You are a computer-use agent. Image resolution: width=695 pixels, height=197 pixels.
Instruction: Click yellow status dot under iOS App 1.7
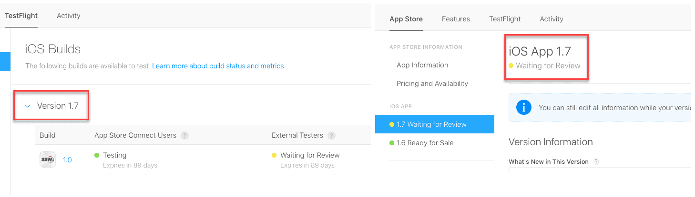click(x=511, y=66)
